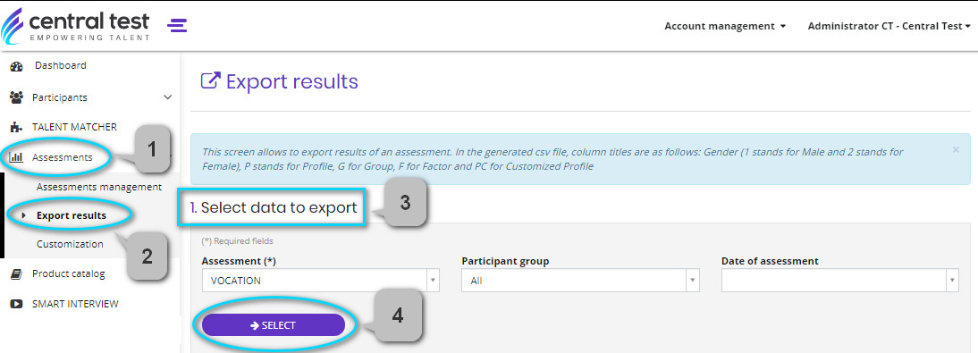Click the Product catalog book icon
Image resolution: width=978 pixels, height=353 pixels.
pyautogui.click(x=18, y=273)
